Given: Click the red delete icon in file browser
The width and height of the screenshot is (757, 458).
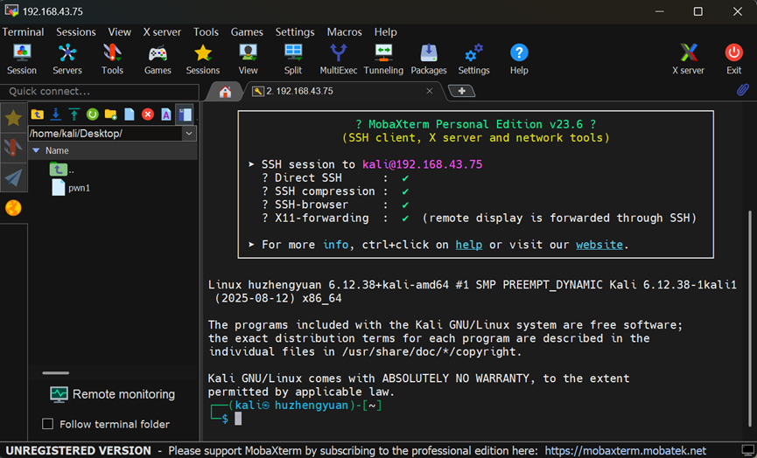Looking at the screenshot, I should [147, 114].
